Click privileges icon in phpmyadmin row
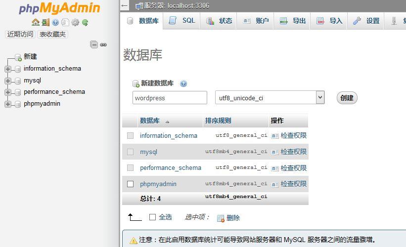The height and width of the screenshot is (247, 406). tap(275, 185)
